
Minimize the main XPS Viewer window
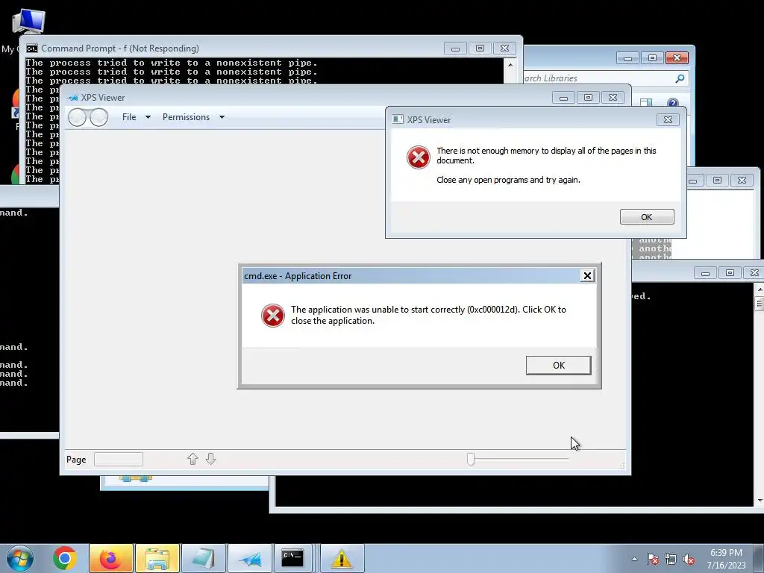tap(563, 98)
